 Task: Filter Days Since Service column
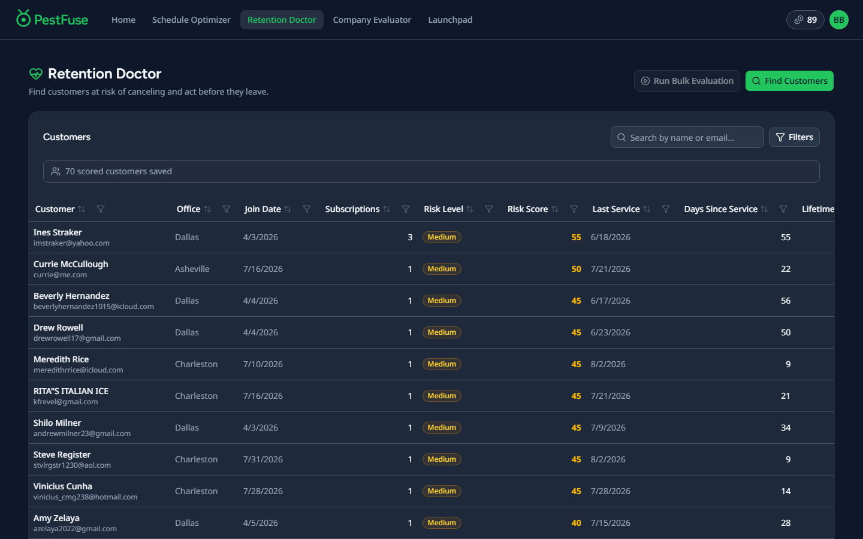point(783,209)
